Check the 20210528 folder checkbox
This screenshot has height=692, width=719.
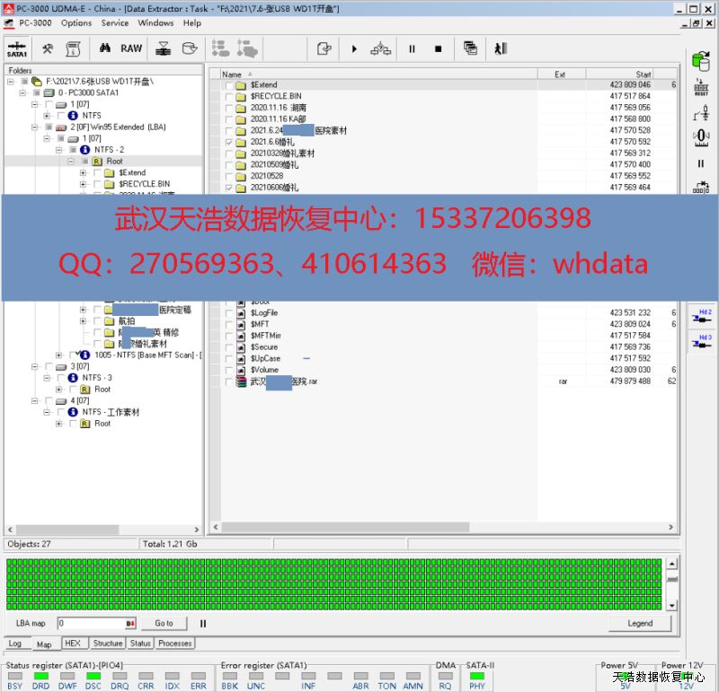click(x=229, y=177)
